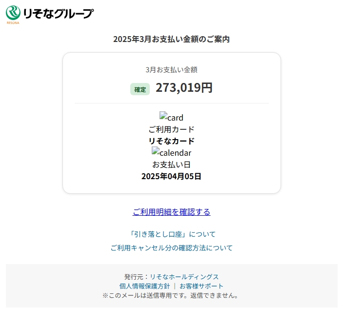This screenshot has width=344, height=309.
Task: Click the 2025年3月お支払い金額のご案内 heading
Action: (x=171, y=39)
